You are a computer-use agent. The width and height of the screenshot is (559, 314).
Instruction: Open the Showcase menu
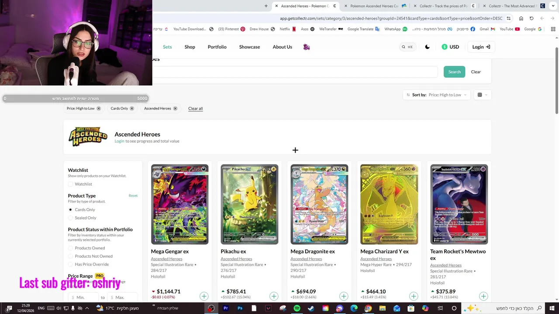pyautogui.click(x=249, y=47)
